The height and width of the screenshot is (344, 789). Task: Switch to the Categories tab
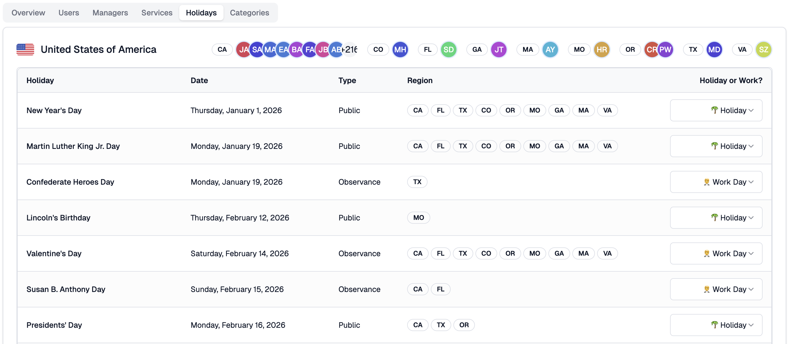coord(249,13)
